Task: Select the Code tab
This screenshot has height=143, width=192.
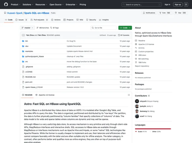Action: click(9, 20)
